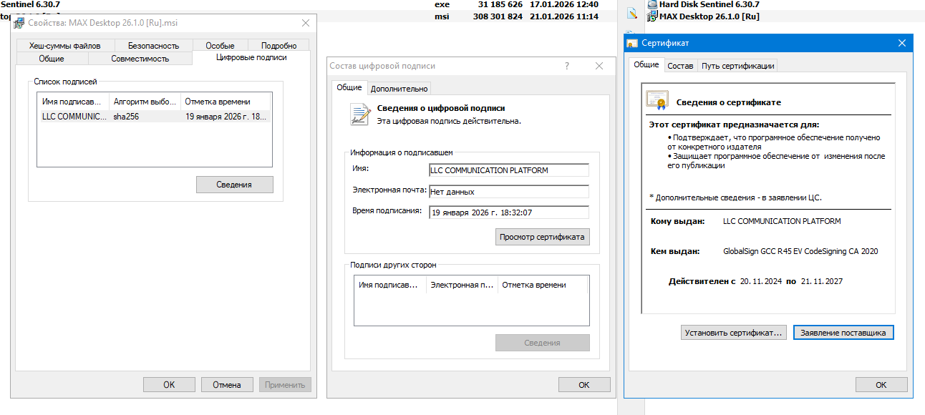Click the Hard Disk Sentinel 6.30.7 icon

652,4
